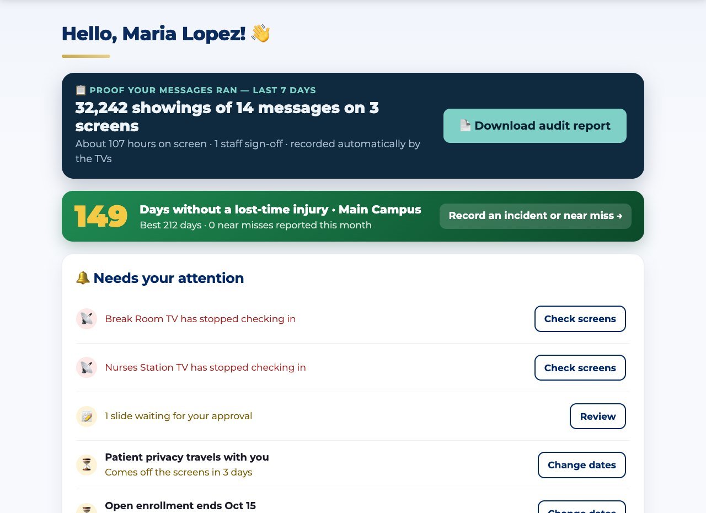The height and width of the screenshot is (513, 706).
Task: Click "About 107 hours on screen" details
Action: pos(248,151)
